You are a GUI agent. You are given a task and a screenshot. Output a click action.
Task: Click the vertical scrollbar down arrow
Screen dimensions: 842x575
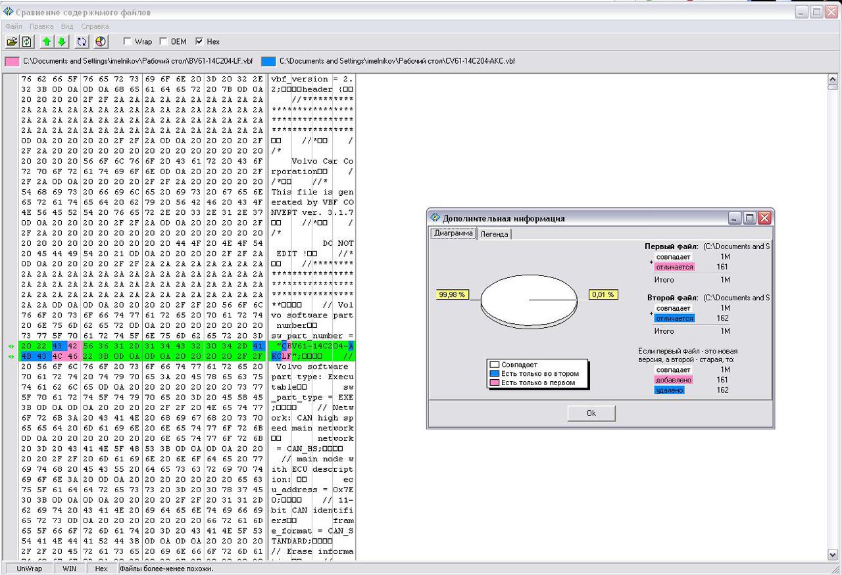(833, 555)
